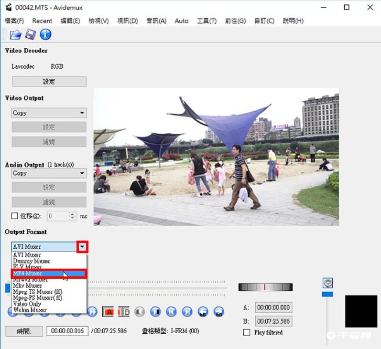Collapse the Output Format combo box arrow
381x349 pixels.
point(82,247)
